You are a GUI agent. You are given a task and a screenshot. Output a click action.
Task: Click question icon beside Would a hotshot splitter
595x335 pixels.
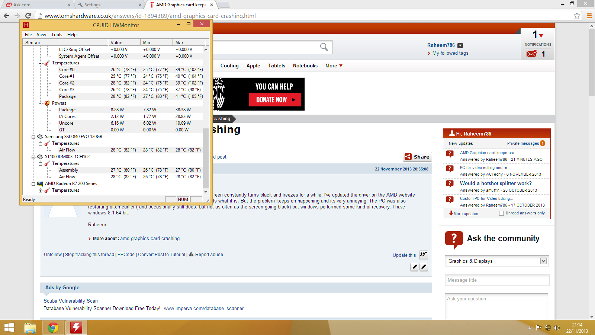click(450, 184)
